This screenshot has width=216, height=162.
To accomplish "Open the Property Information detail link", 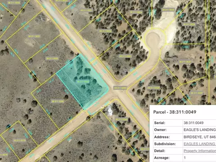I will (200, 151).
